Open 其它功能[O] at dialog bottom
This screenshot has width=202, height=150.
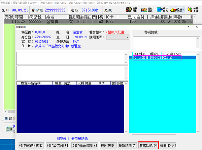148,145
